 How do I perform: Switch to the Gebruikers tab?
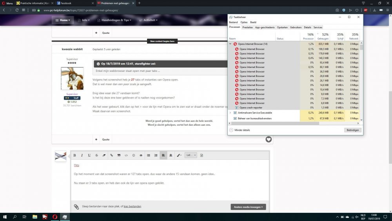coord(296,27)
